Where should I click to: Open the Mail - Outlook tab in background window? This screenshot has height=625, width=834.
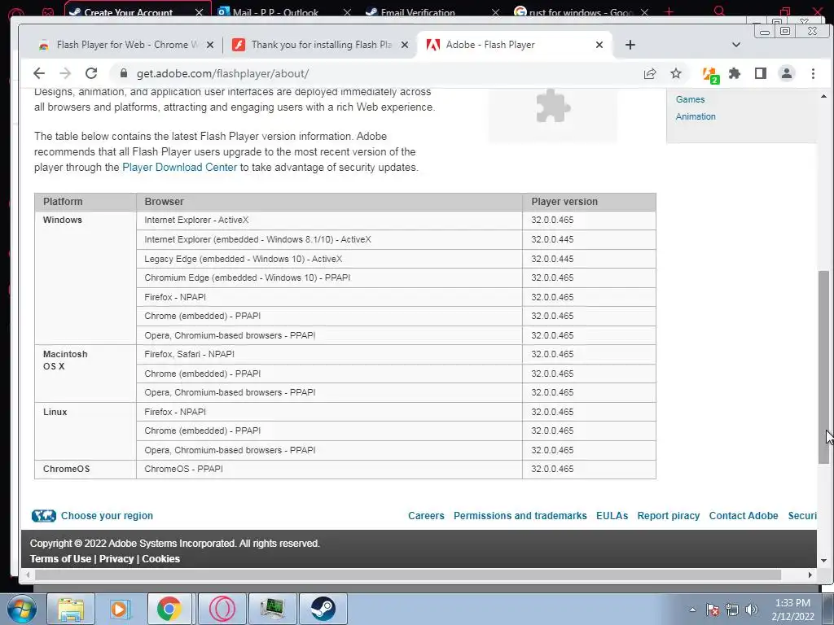point(275,11)
